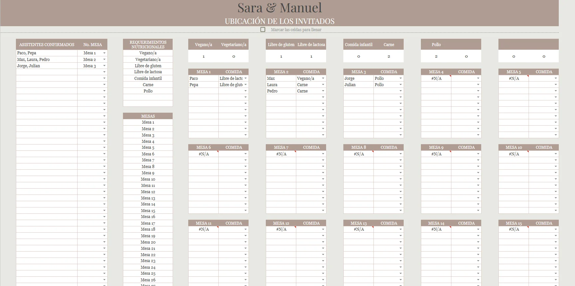The width and height of the screenshot is (575, 286).
Task: Open Laura's Carne food dropdown
Action: [323, 85]
